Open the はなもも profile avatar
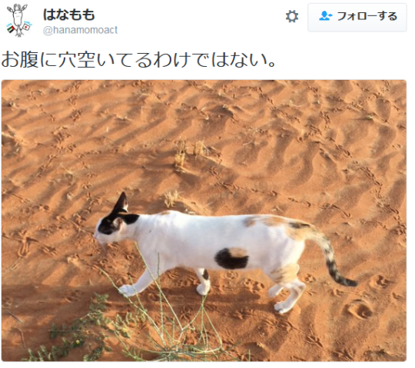This screenshot has height=368, width=415. tap(18, 20)
